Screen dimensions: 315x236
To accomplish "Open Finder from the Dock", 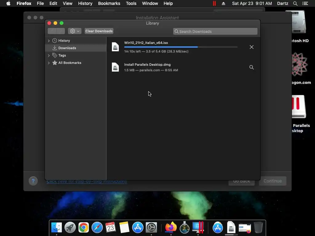I will click(57, 227).
